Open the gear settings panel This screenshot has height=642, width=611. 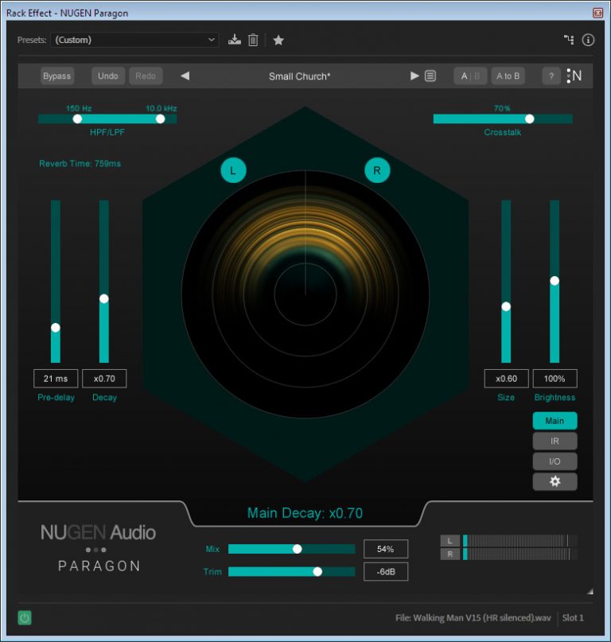(x=555, y=481)
